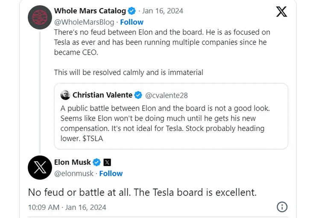Click the X logo in the top-right corner

point(281,12)
